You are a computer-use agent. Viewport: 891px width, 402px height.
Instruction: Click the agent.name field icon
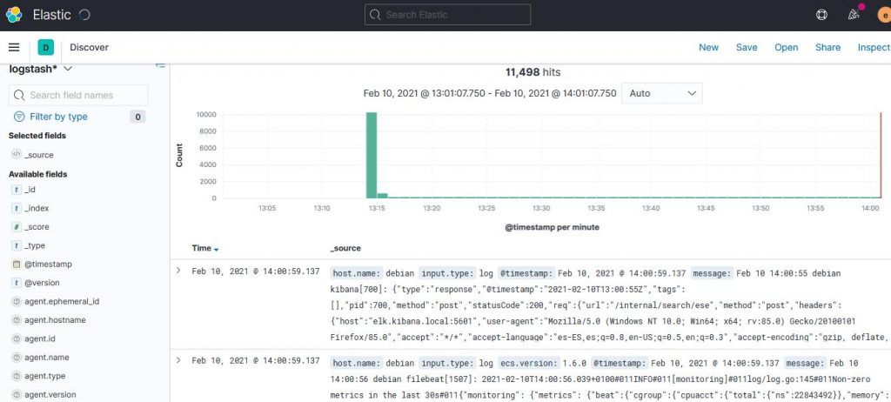click(x=17, y=358)
